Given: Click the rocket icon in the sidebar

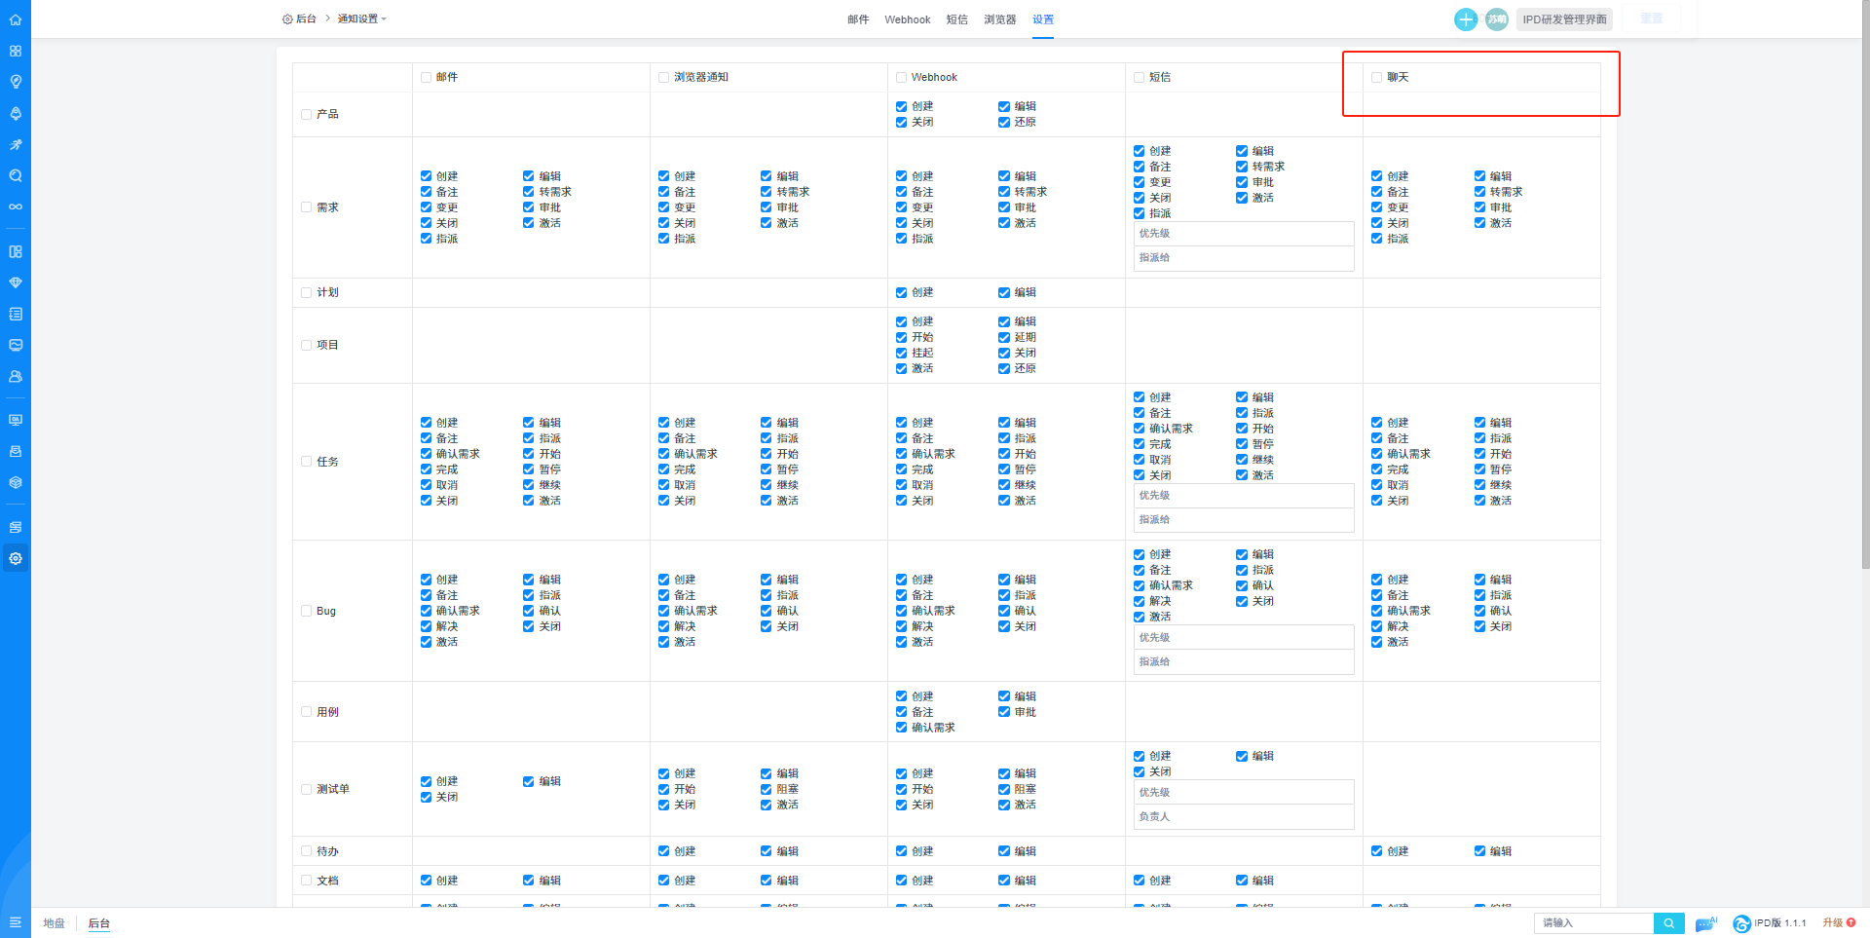Looking at the screenshot, I should (x=16, y=113).
